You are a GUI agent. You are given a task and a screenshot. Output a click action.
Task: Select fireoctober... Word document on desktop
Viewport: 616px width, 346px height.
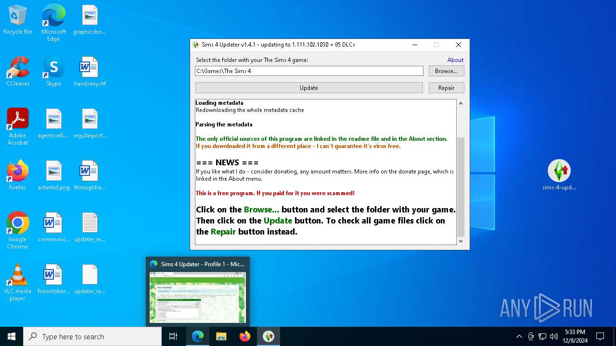tap(53, 279)
